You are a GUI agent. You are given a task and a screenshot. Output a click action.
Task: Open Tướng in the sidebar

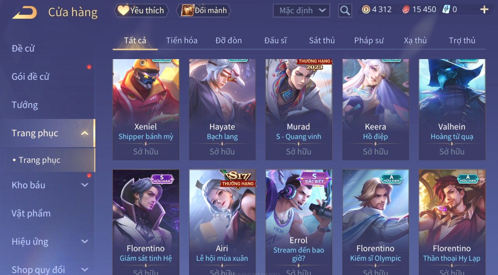(x=25, y=105)
